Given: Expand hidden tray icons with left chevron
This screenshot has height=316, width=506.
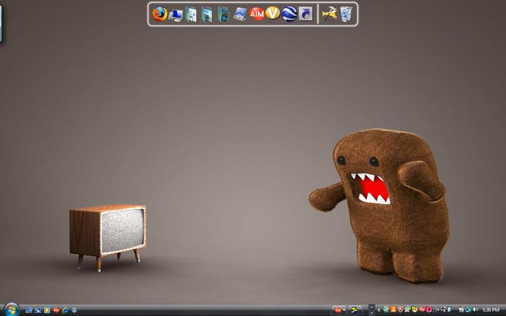Looking at the screenshot, I should tap(379, 310).
